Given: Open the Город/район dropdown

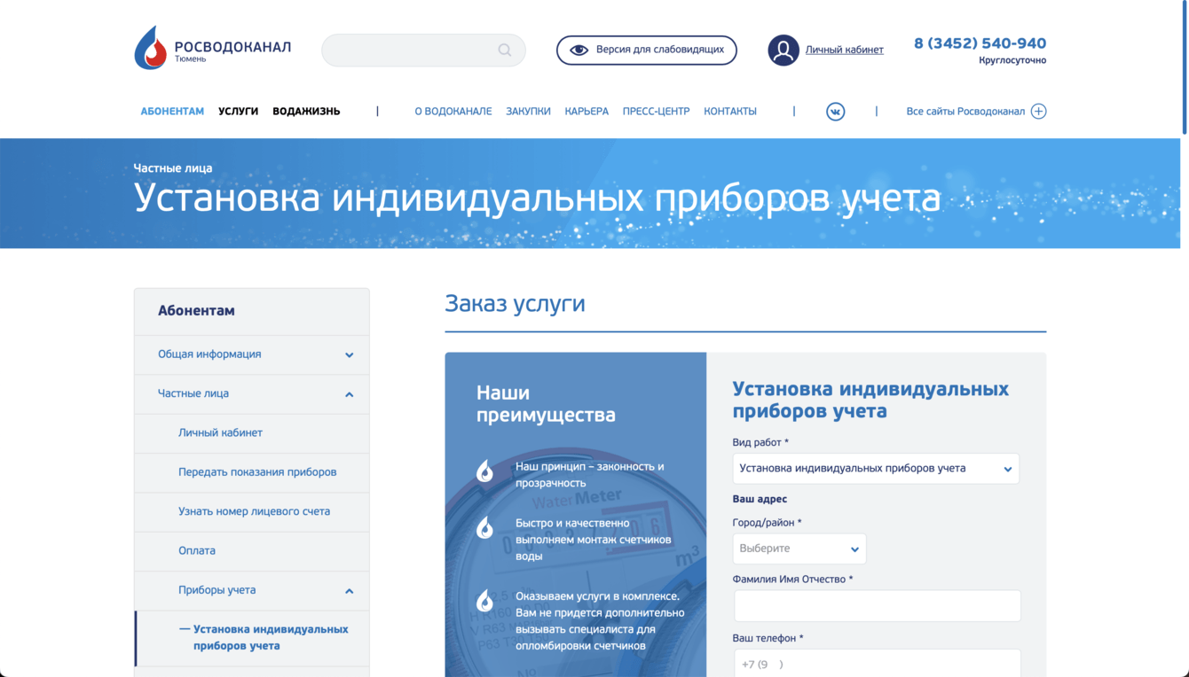Looking at the screenshot, I should 799,549.
